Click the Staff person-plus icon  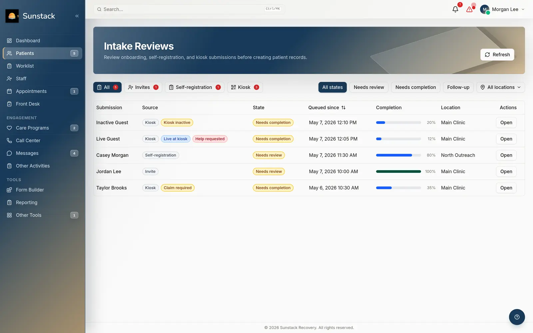click(x=9, y=79)
